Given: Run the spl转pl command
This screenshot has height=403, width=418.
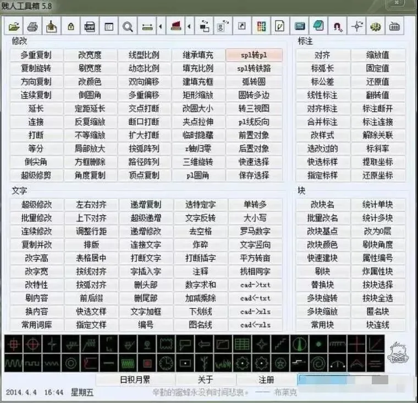Looking at the screenshot, I should 254,55.
